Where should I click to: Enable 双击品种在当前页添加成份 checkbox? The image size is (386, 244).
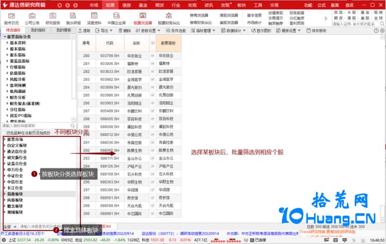[x=3, y=133]
